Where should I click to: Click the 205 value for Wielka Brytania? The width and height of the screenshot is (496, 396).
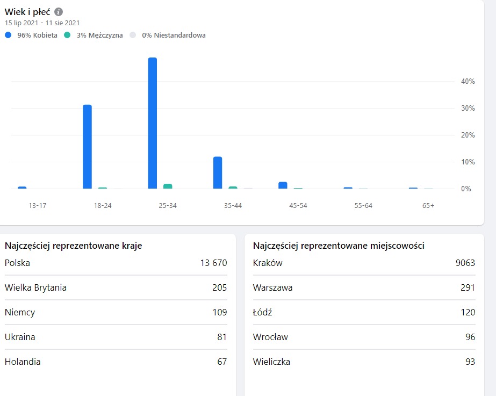click(x=220, y=287)
